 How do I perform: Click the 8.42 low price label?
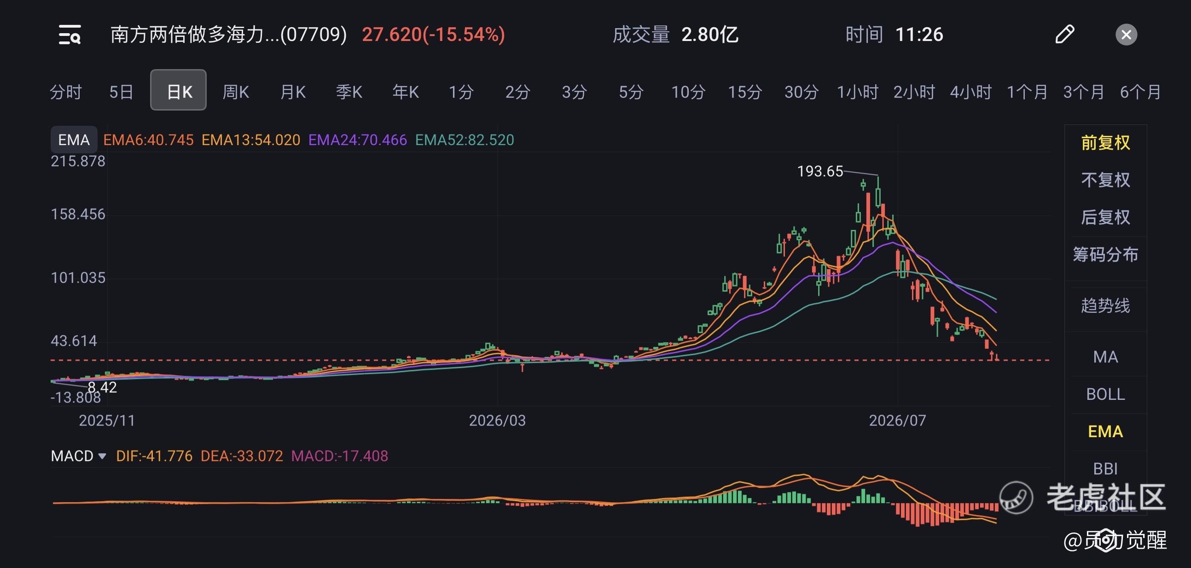tap(102, 387)
